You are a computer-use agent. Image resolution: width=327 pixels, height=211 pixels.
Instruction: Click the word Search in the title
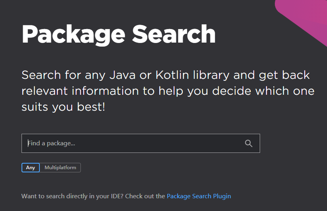[174, 34]
